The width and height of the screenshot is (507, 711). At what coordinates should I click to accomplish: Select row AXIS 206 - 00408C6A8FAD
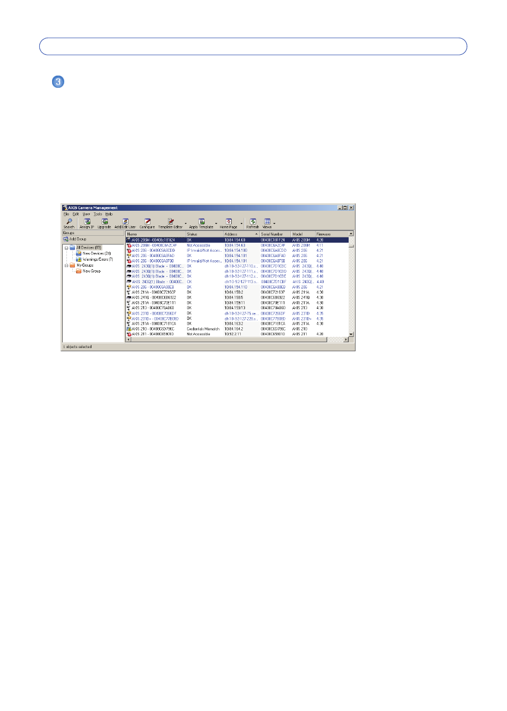tap(237, 256)
